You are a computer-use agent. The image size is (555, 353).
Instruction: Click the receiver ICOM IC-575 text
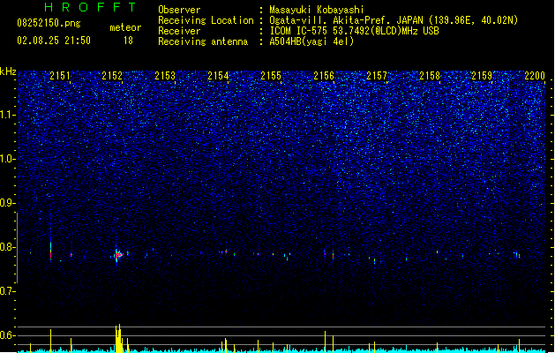click(354, 31)
